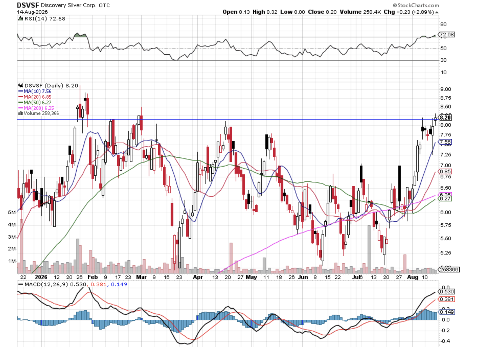478x347 pixels.
Task: Select the 'Discovery Silver Corp.' company name
Action: [x=69, y=5]
